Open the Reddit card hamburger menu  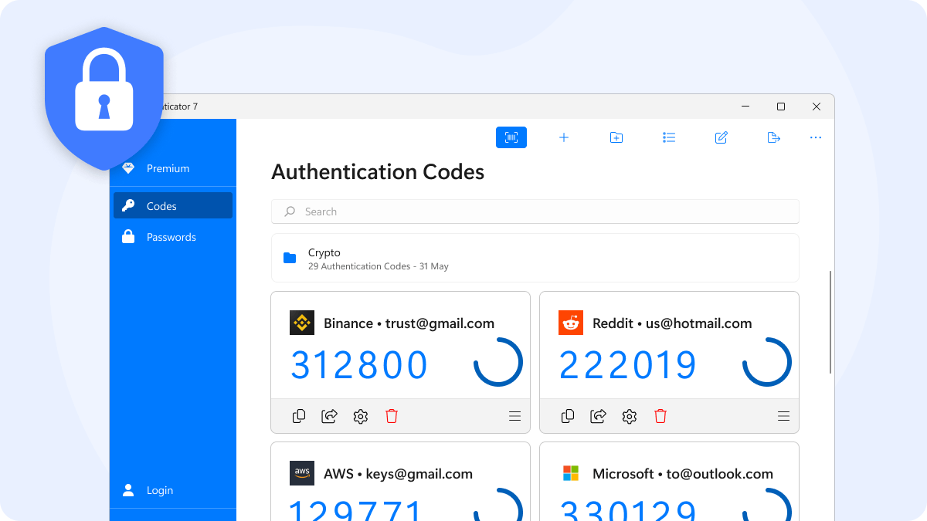784,416
